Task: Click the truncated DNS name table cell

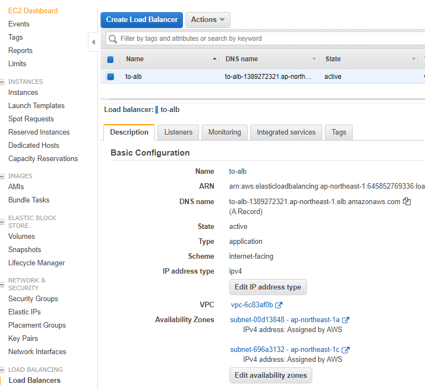Action: tap(268, 77)
